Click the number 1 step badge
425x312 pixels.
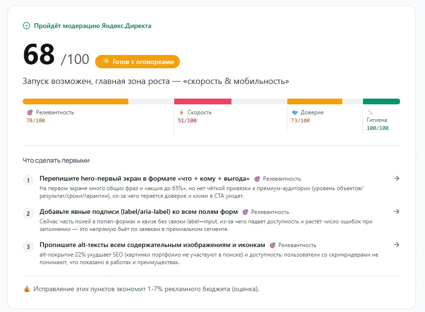point(28,180)
